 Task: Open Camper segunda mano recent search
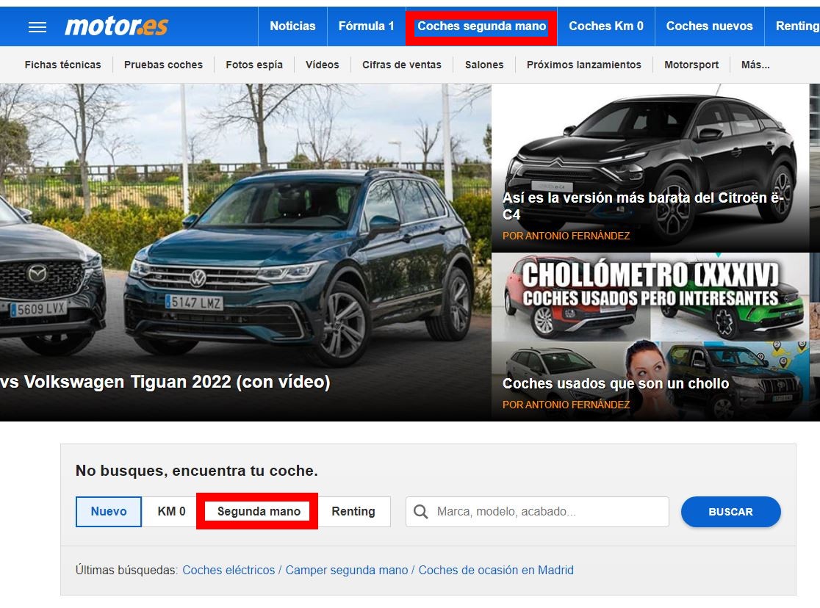346,571
